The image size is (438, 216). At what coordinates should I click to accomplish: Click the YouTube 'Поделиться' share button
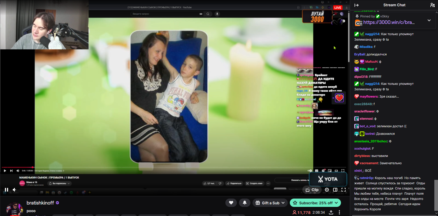coord(234,183)
